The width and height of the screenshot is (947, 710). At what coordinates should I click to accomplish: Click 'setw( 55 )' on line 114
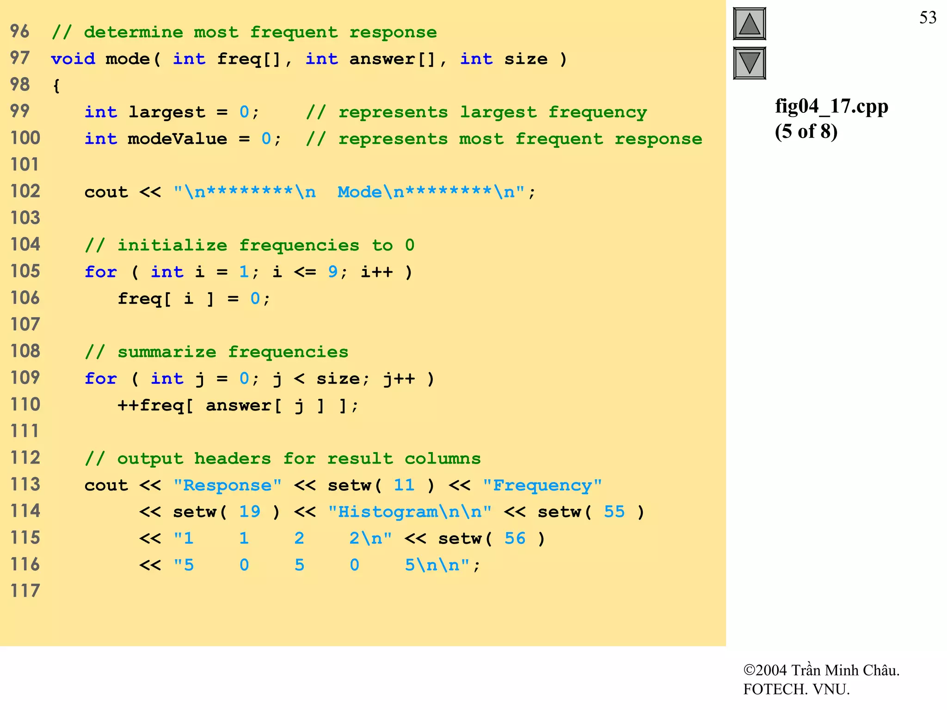pyautogui.click(x=591, y=512)
